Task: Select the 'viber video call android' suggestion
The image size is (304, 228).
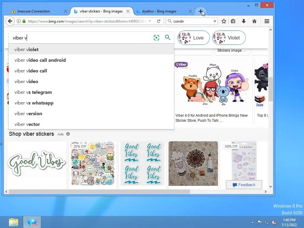Action: point(91,60)
